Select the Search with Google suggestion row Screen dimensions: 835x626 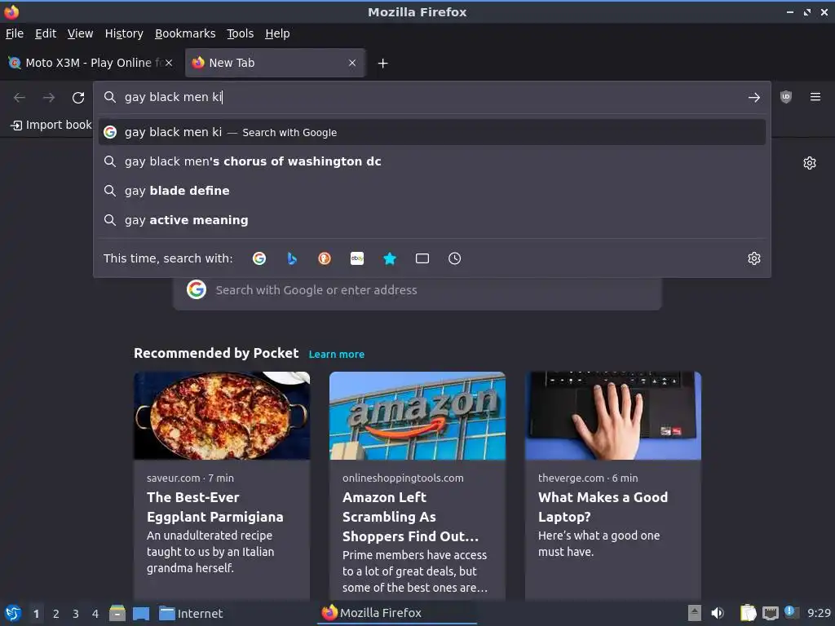[x=432, y=132]
